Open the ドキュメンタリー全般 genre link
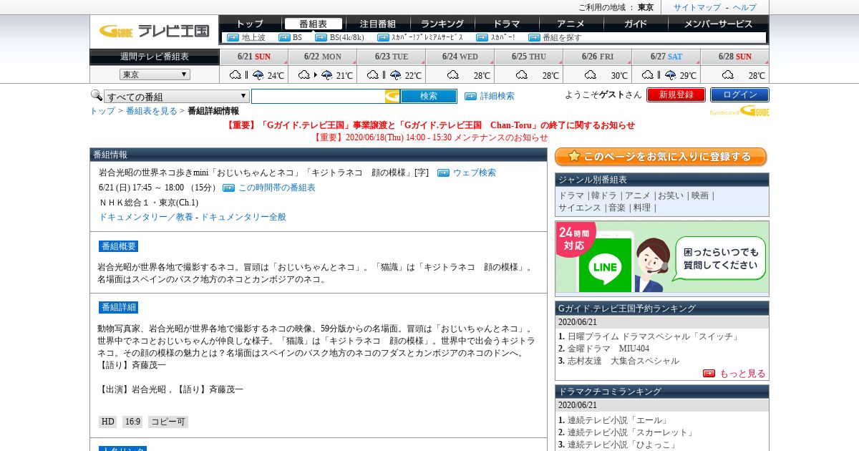Image resolution: width=859 pixels, height=451 pixels. [x=243, y=217]
